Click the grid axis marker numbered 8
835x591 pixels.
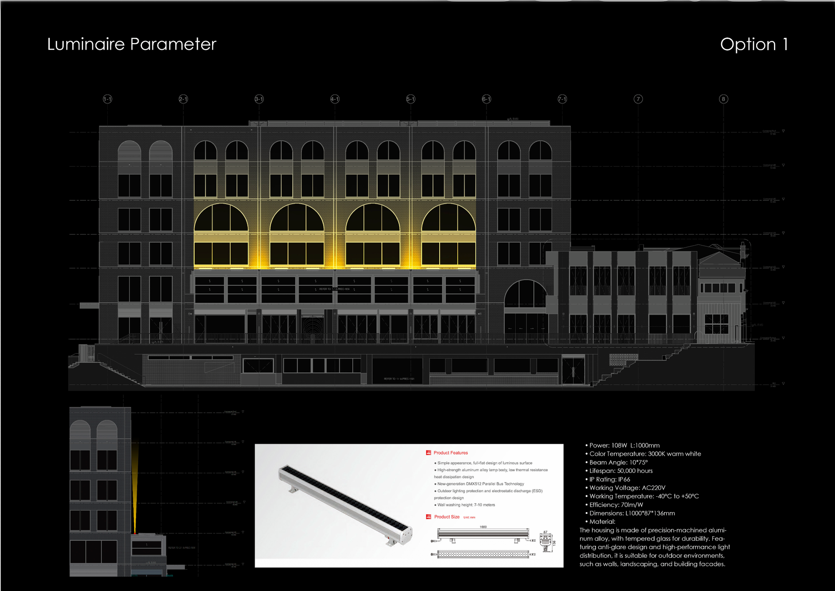pos(724,99)
